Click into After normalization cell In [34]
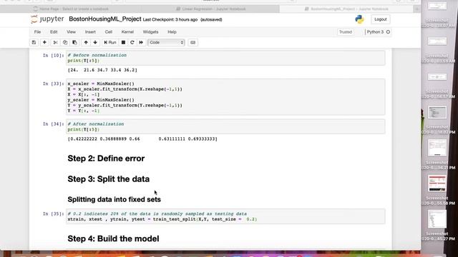 [225, 126]
